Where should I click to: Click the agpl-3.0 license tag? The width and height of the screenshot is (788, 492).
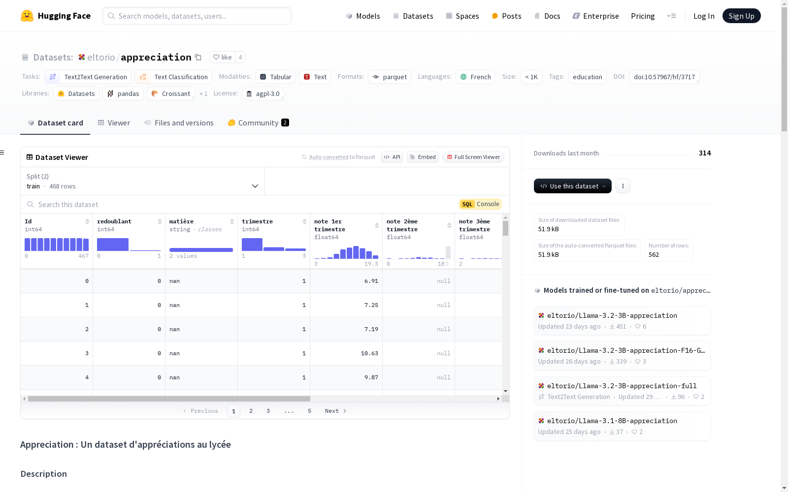click(x=263, y=93)
